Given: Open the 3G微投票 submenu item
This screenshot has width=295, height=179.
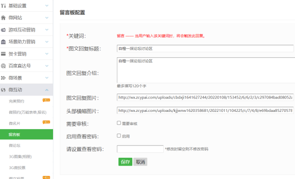Looking at the screenshot, I should [17, 168].
